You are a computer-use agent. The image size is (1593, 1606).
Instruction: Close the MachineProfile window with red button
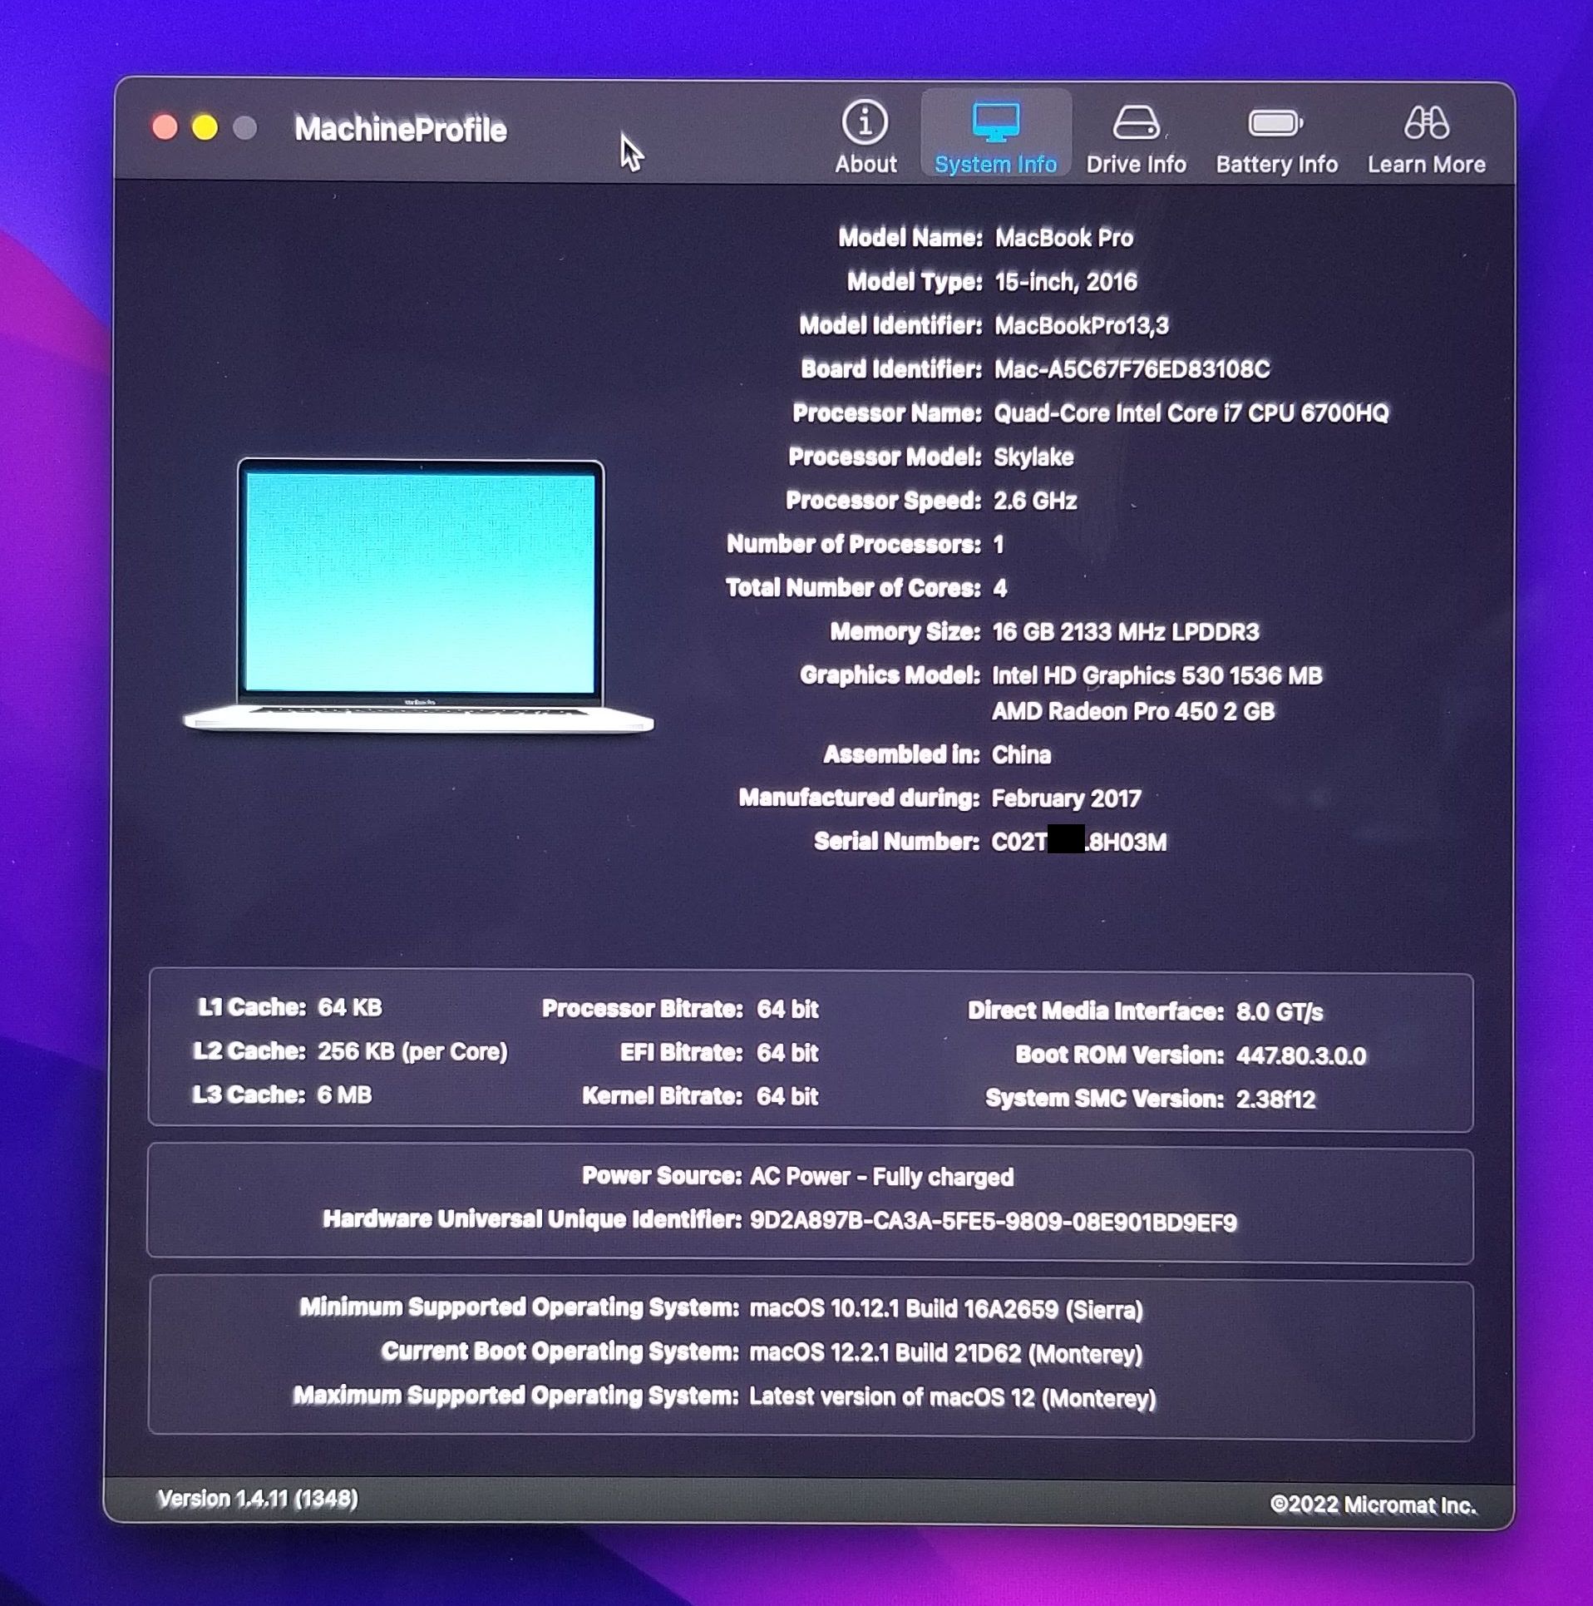[x=165, y=128]
